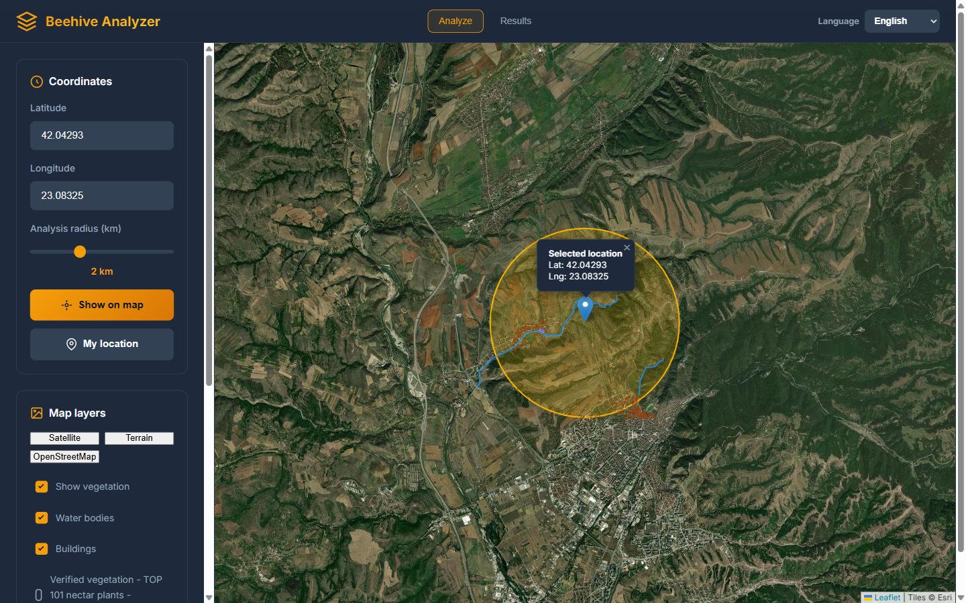Uncheck the Buildings checkbox

click(42, 549)
